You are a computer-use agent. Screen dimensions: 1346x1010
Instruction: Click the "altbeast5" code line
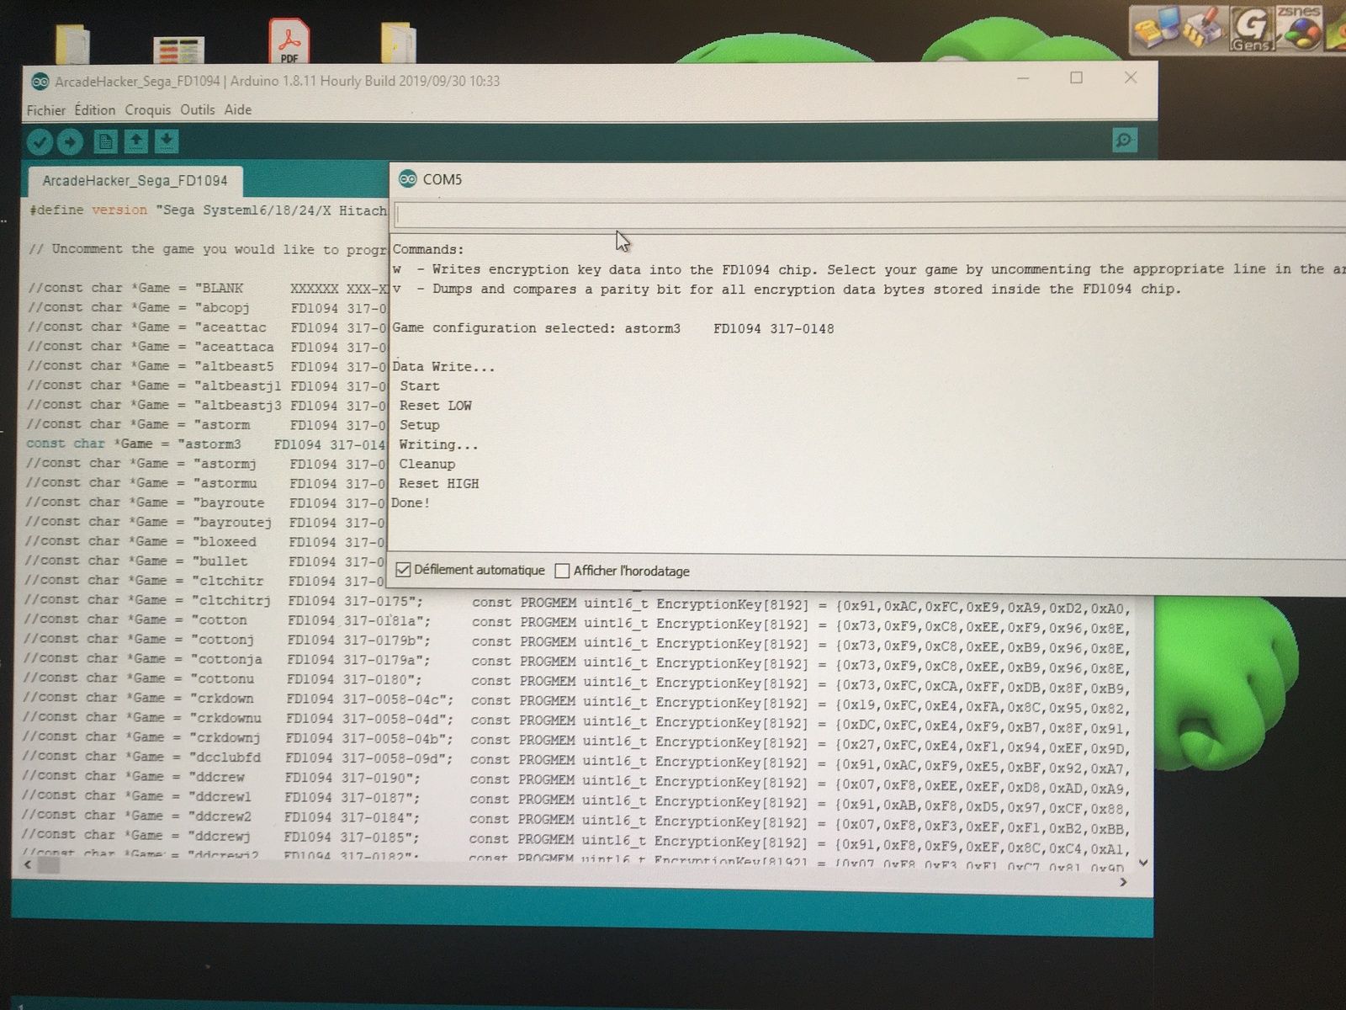[x=207, y=366]
